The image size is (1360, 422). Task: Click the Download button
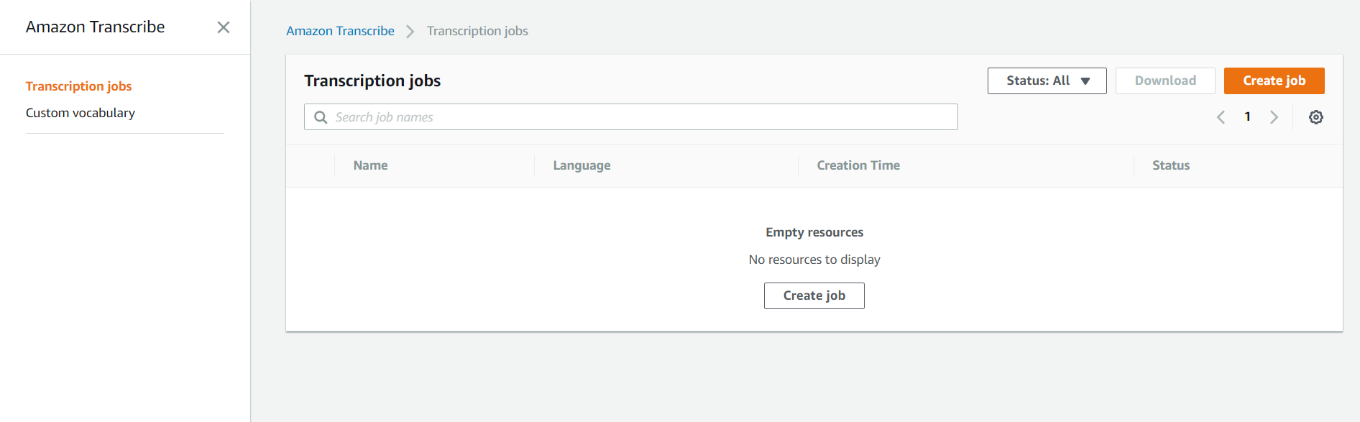click(x=1165, y=81)
